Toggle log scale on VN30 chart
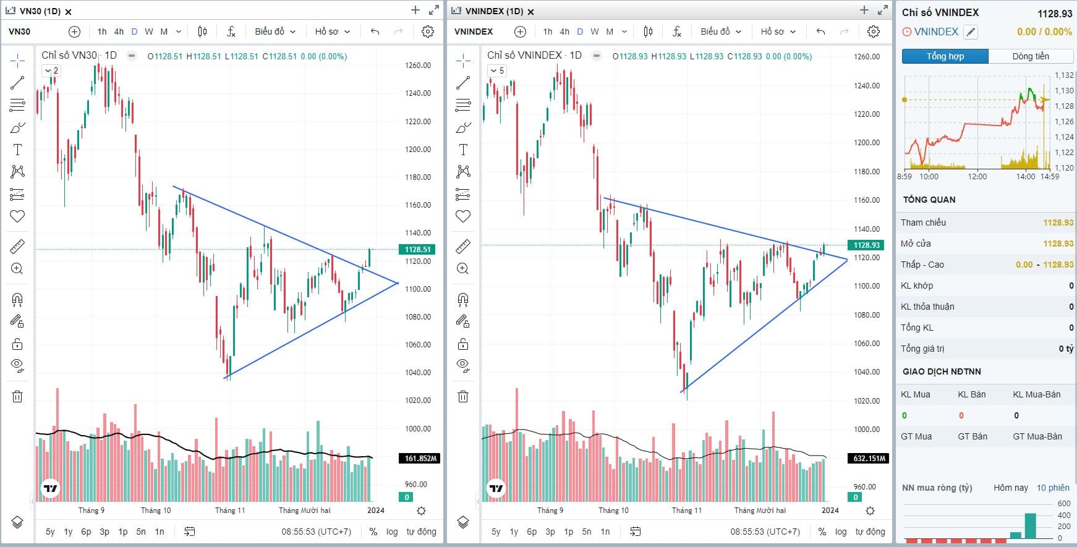This screenshot has height=547, width=1077. 392,532
